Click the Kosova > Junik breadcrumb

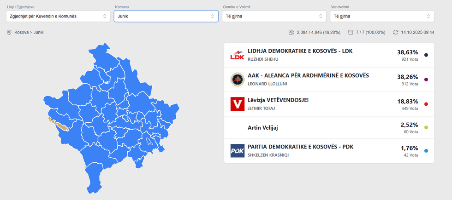click(x=29, y=32)
